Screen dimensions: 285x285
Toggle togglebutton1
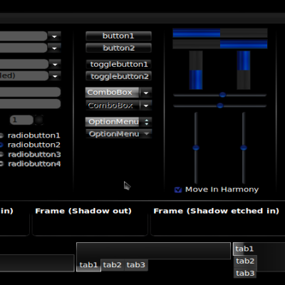[118, 64]
